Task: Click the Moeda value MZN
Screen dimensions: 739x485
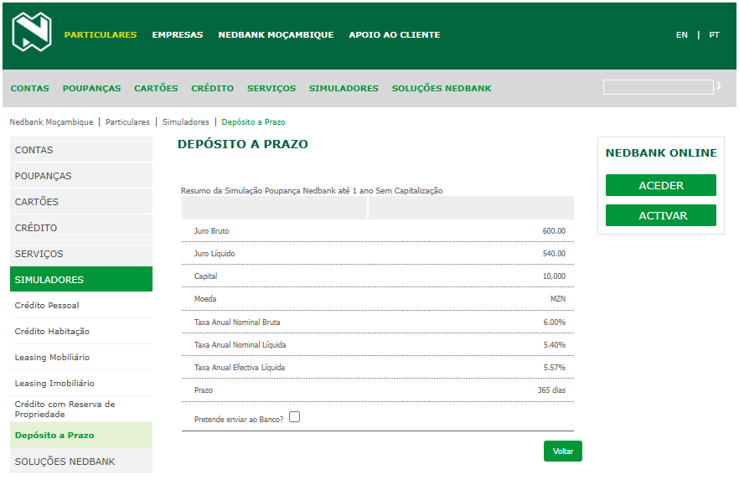Action: pyautogui.click(x=557, y=299)
